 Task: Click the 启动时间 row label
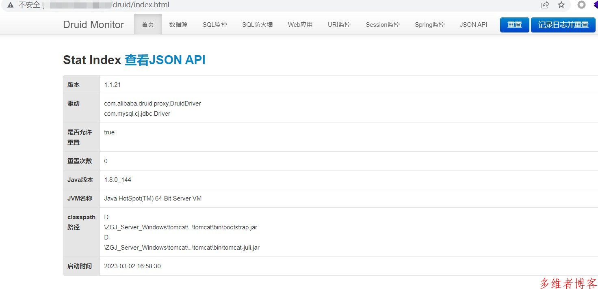pyautogui.click(x=80, y=266)
